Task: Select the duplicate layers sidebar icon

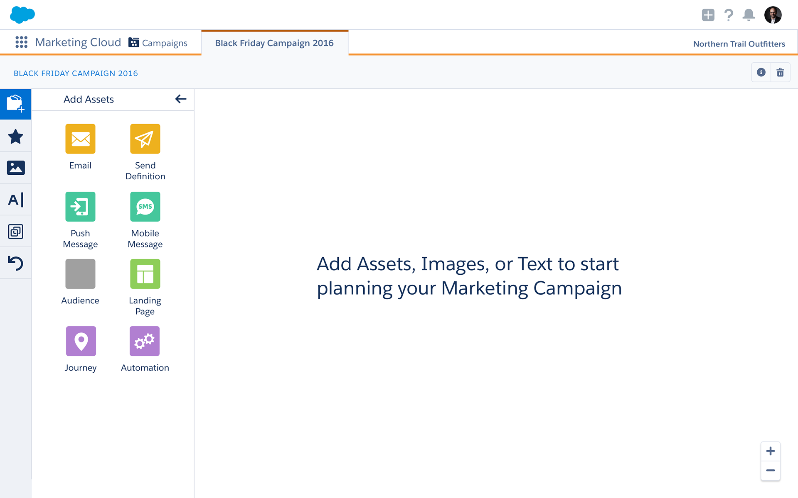Action: [16, 232]
